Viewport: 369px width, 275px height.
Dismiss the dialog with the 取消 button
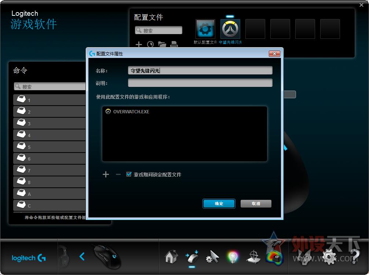256,203
